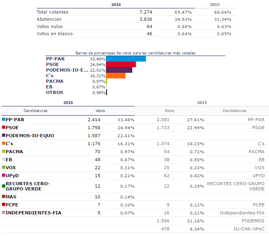The height and width of the screenshot is (236, 269).
Task: Click the 0,14% MAS percentage cell
Action: pos(127,197)
